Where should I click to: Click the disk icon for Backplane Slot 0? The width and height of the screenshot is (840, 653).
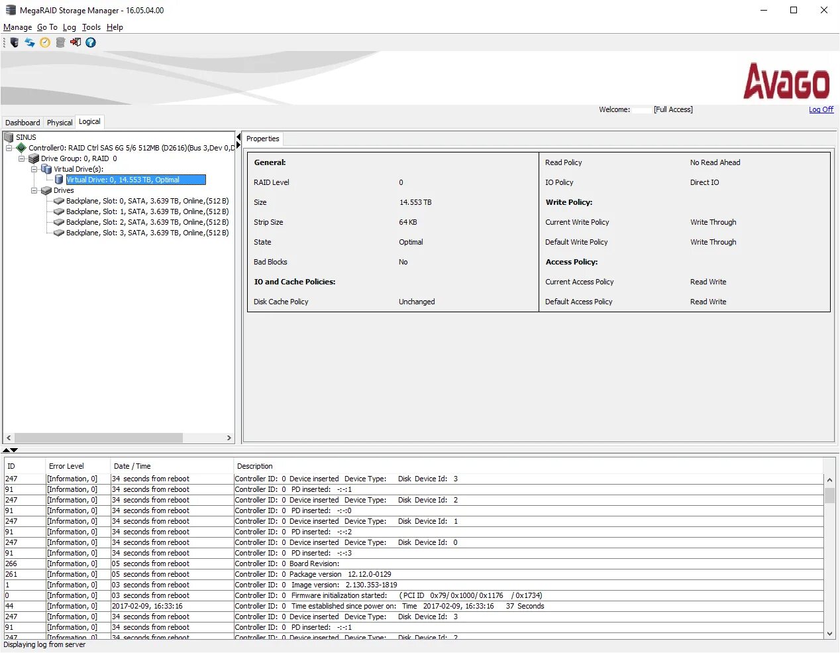[x=59, y=201]
